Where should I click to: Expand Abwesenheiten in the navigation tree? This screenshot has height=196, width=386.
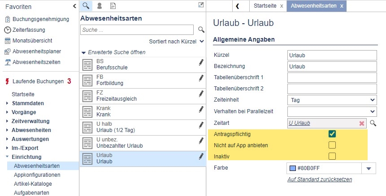tap(7, 130)
